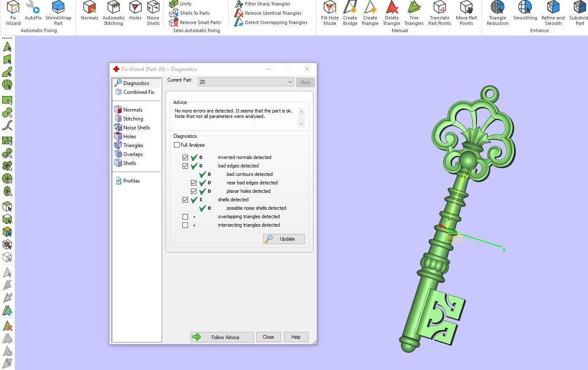Select the Delete Triangle tool
588x370 pixels.
click(x=391, y=13)
